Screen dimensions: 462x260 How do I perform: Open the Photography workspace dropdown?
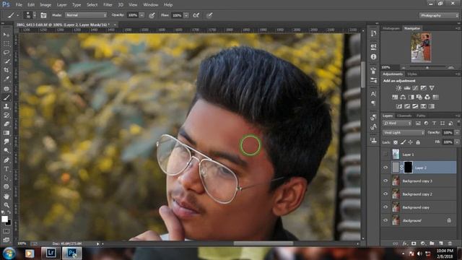439,15
